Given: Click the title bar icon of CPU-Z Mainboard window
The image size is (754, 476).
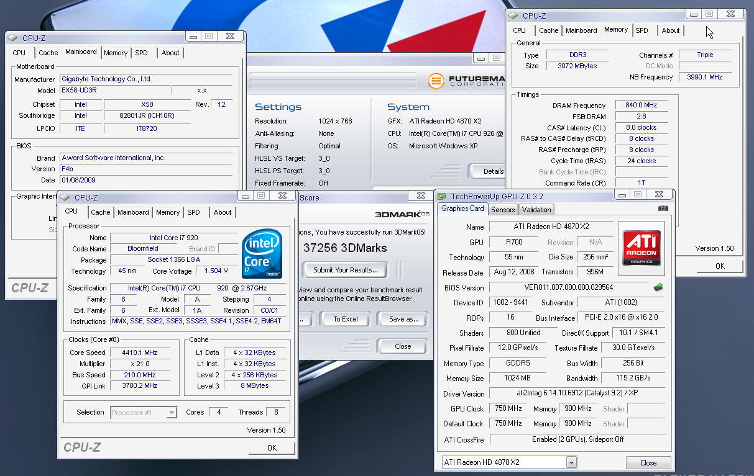Looking at the screenshot, I should coord(13,38).
